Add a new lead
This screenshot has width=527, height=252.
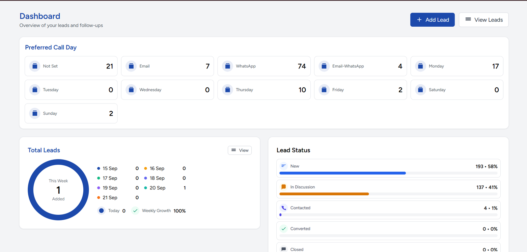(432, 20)
